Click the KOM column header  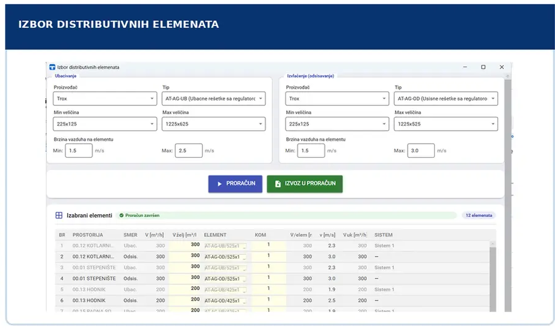260,235
